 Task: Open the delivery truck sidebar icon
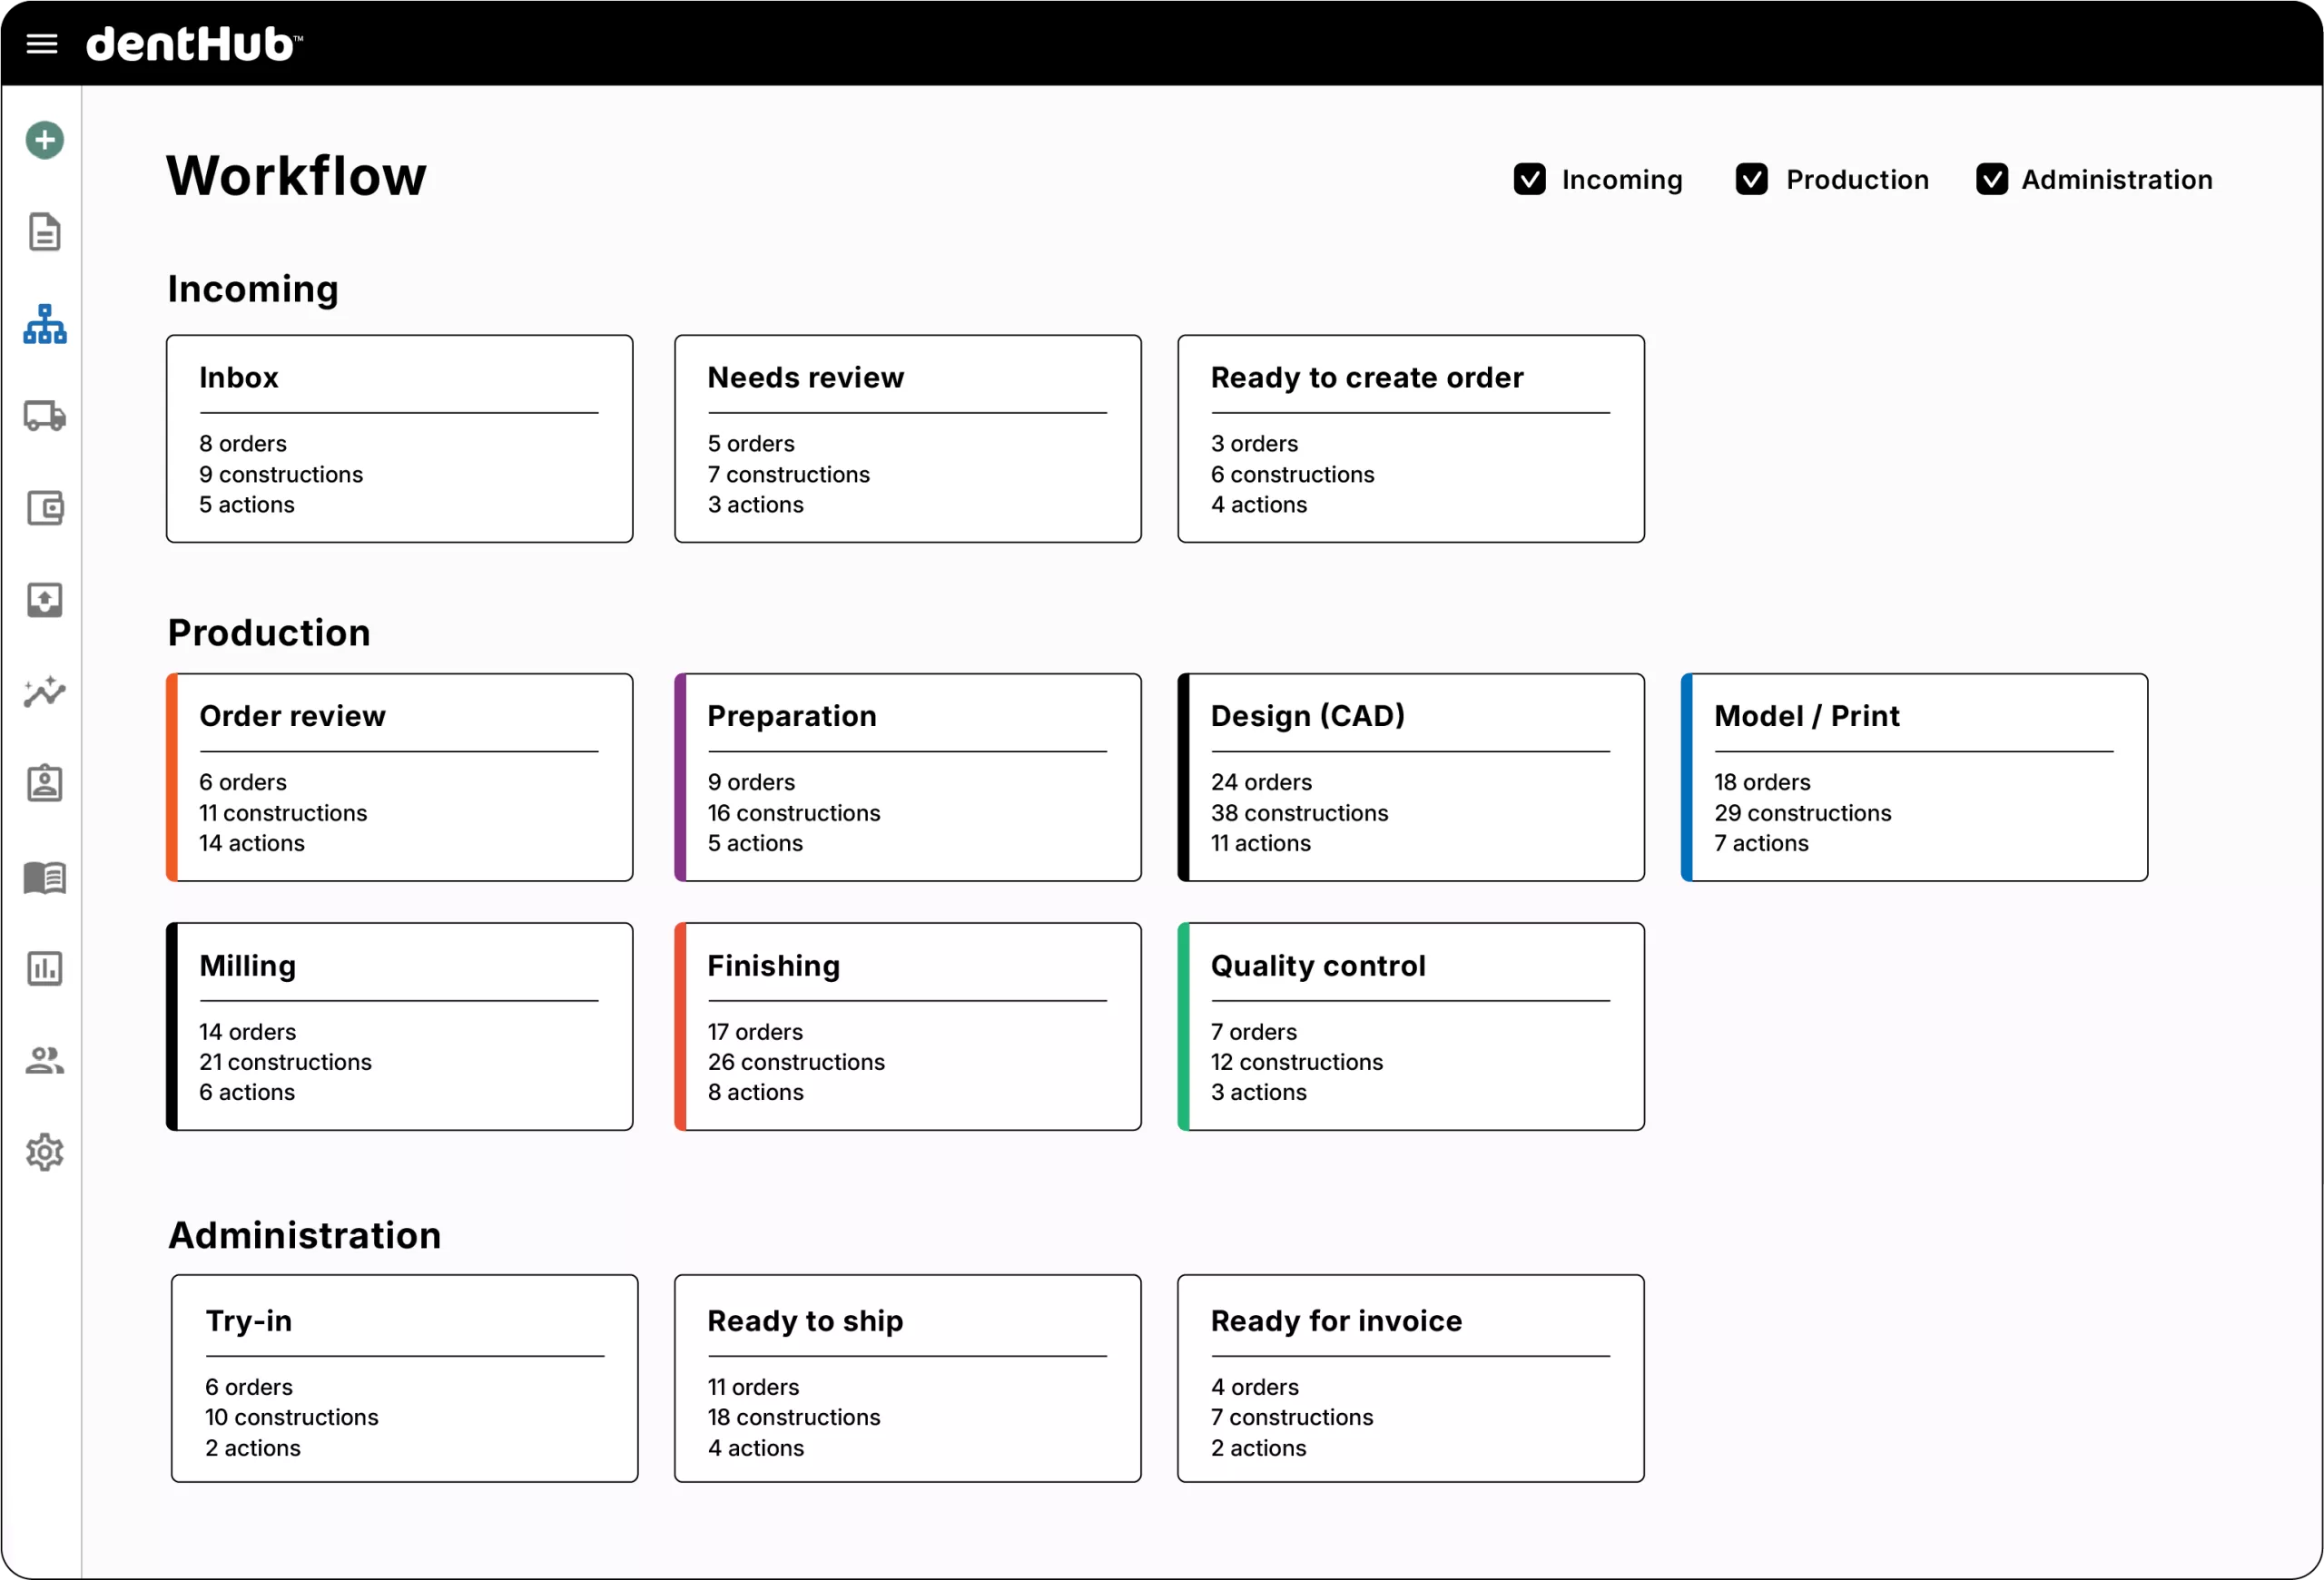(x=44, y=416)
